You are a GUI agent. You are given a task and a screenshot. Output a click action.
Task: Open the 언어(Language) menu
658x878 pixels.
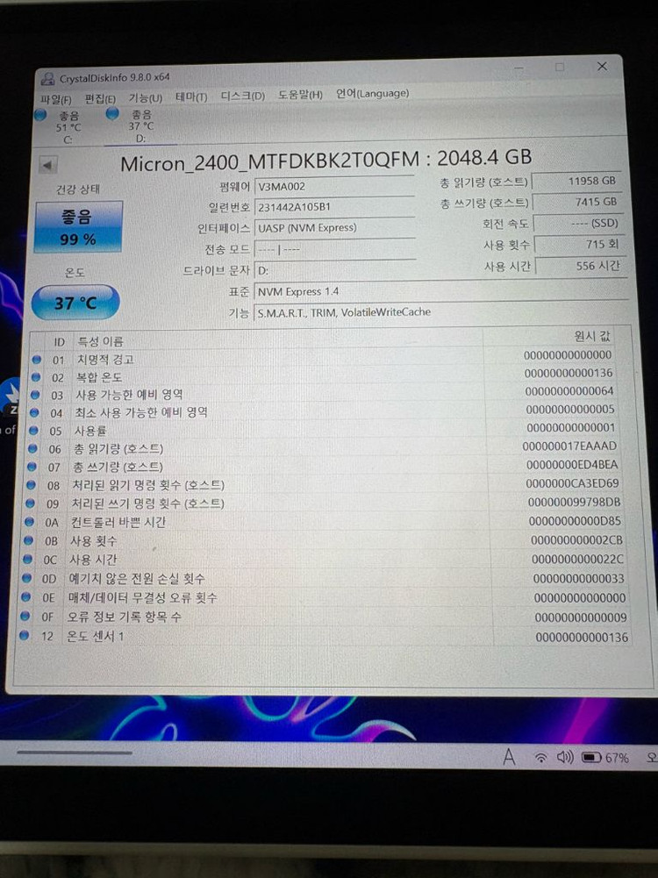[x=372, y=93]
